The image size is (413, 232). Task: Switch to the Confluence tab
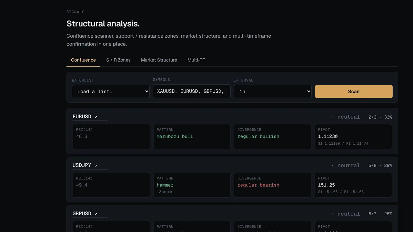tap(83, 60)
